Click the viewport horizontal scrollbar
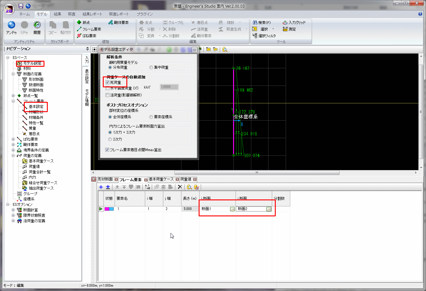The image size is (426, 291). [257, 173]
